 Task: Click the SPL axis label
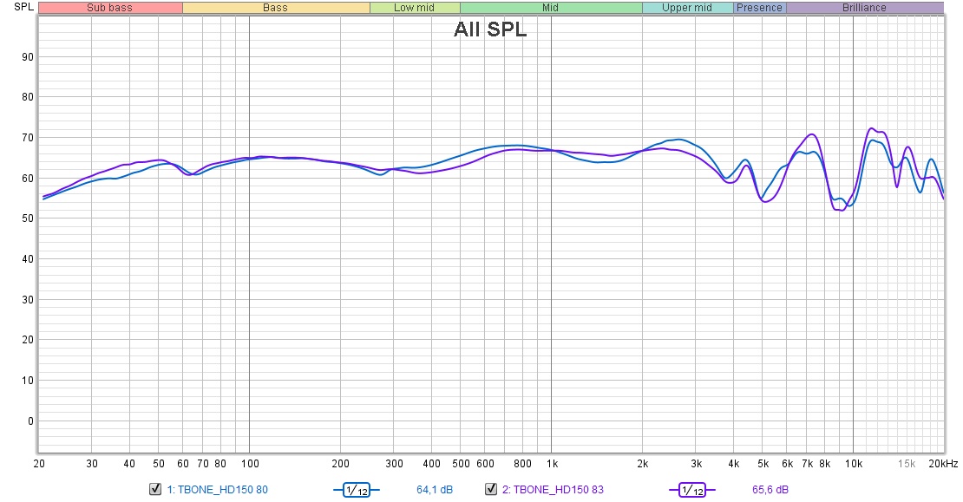[x=24, y=7]
